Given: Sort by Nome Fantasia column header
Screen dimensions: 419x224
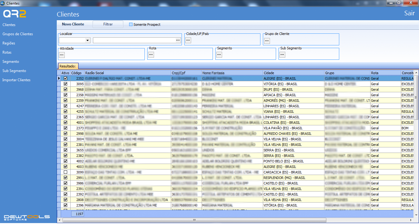Looking at the screenshot, I should (232, 73).
